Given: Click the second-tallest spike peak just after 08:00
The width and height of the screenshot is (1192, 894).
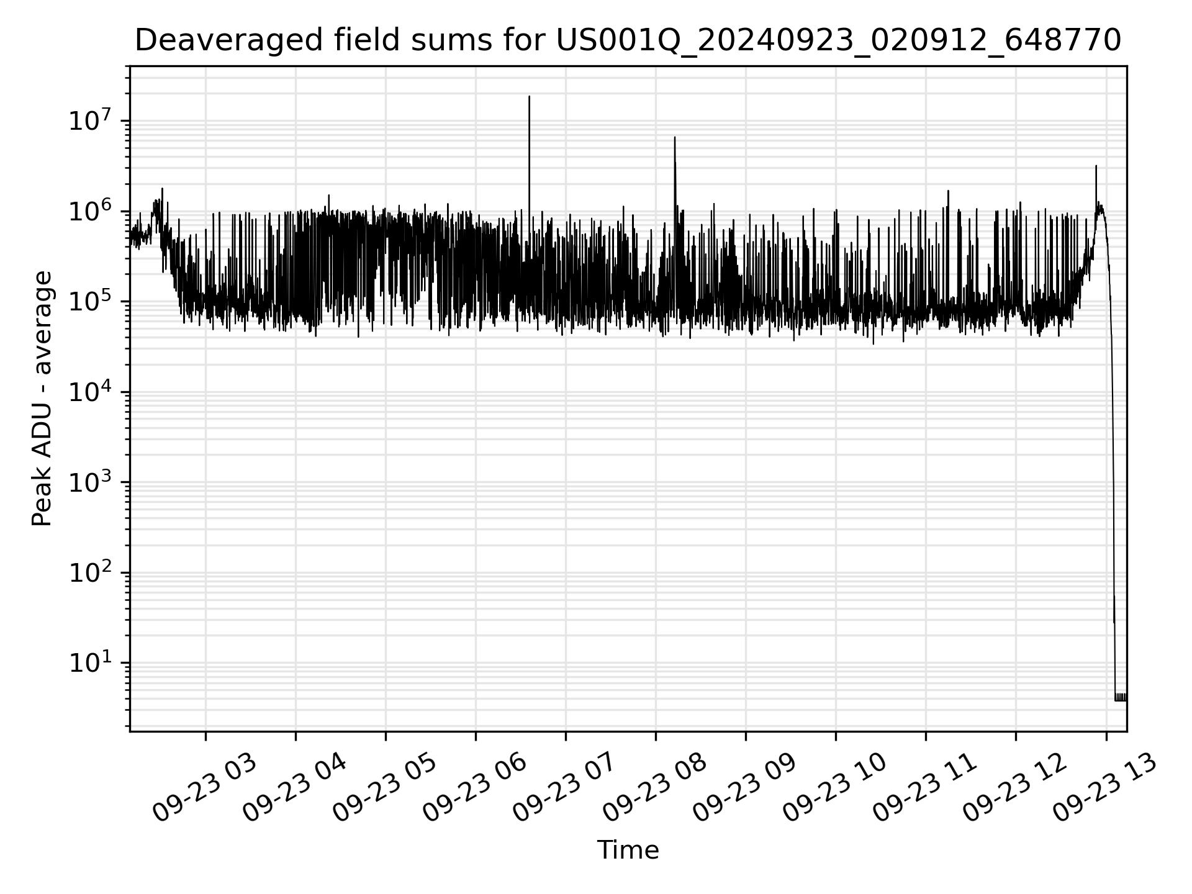Looking at the screenshot, I should (x=675, y=137).
